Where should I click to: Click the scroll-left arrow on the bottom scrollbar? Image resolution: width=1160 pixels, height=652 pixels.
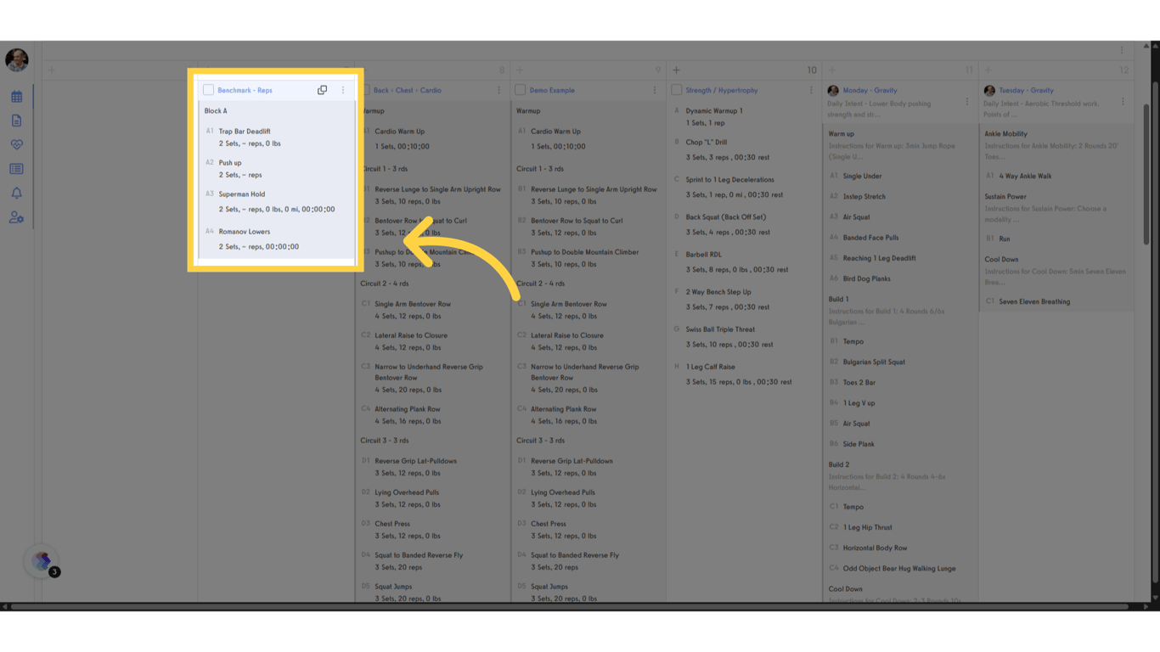click(4, 606)
